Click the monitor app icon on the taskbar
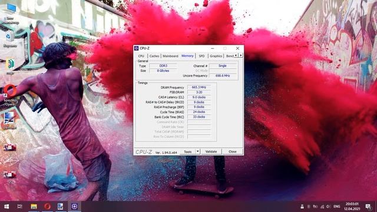This screenshot has width=377, height=212. 60,207
